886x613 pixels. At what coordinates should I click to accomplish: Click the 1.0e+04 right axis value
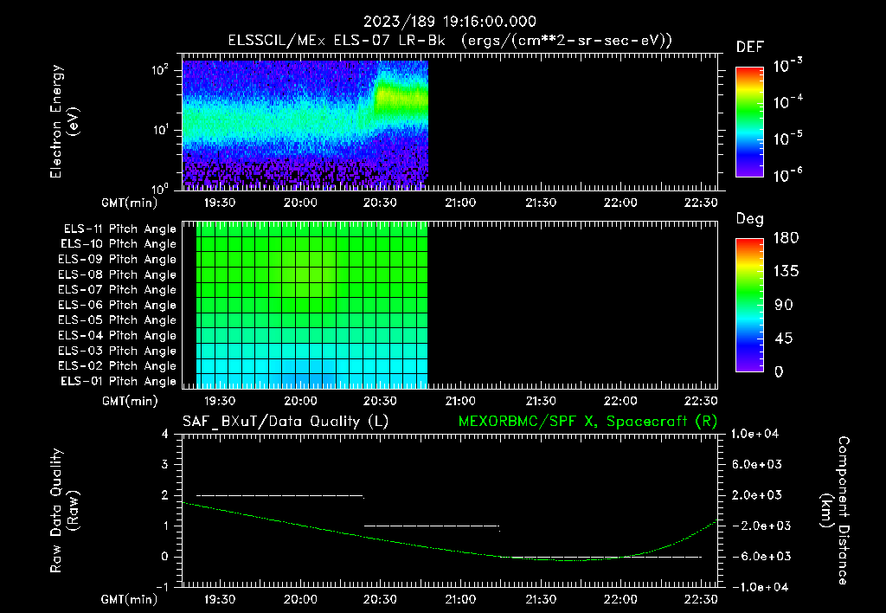pyautogui.click(x=755, y=434)
